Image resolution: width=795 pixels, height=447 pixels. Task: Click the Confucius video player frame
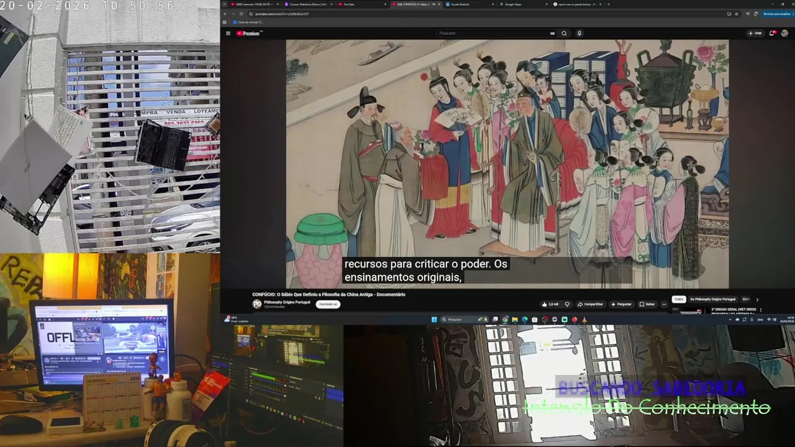[x=507, y=164]
